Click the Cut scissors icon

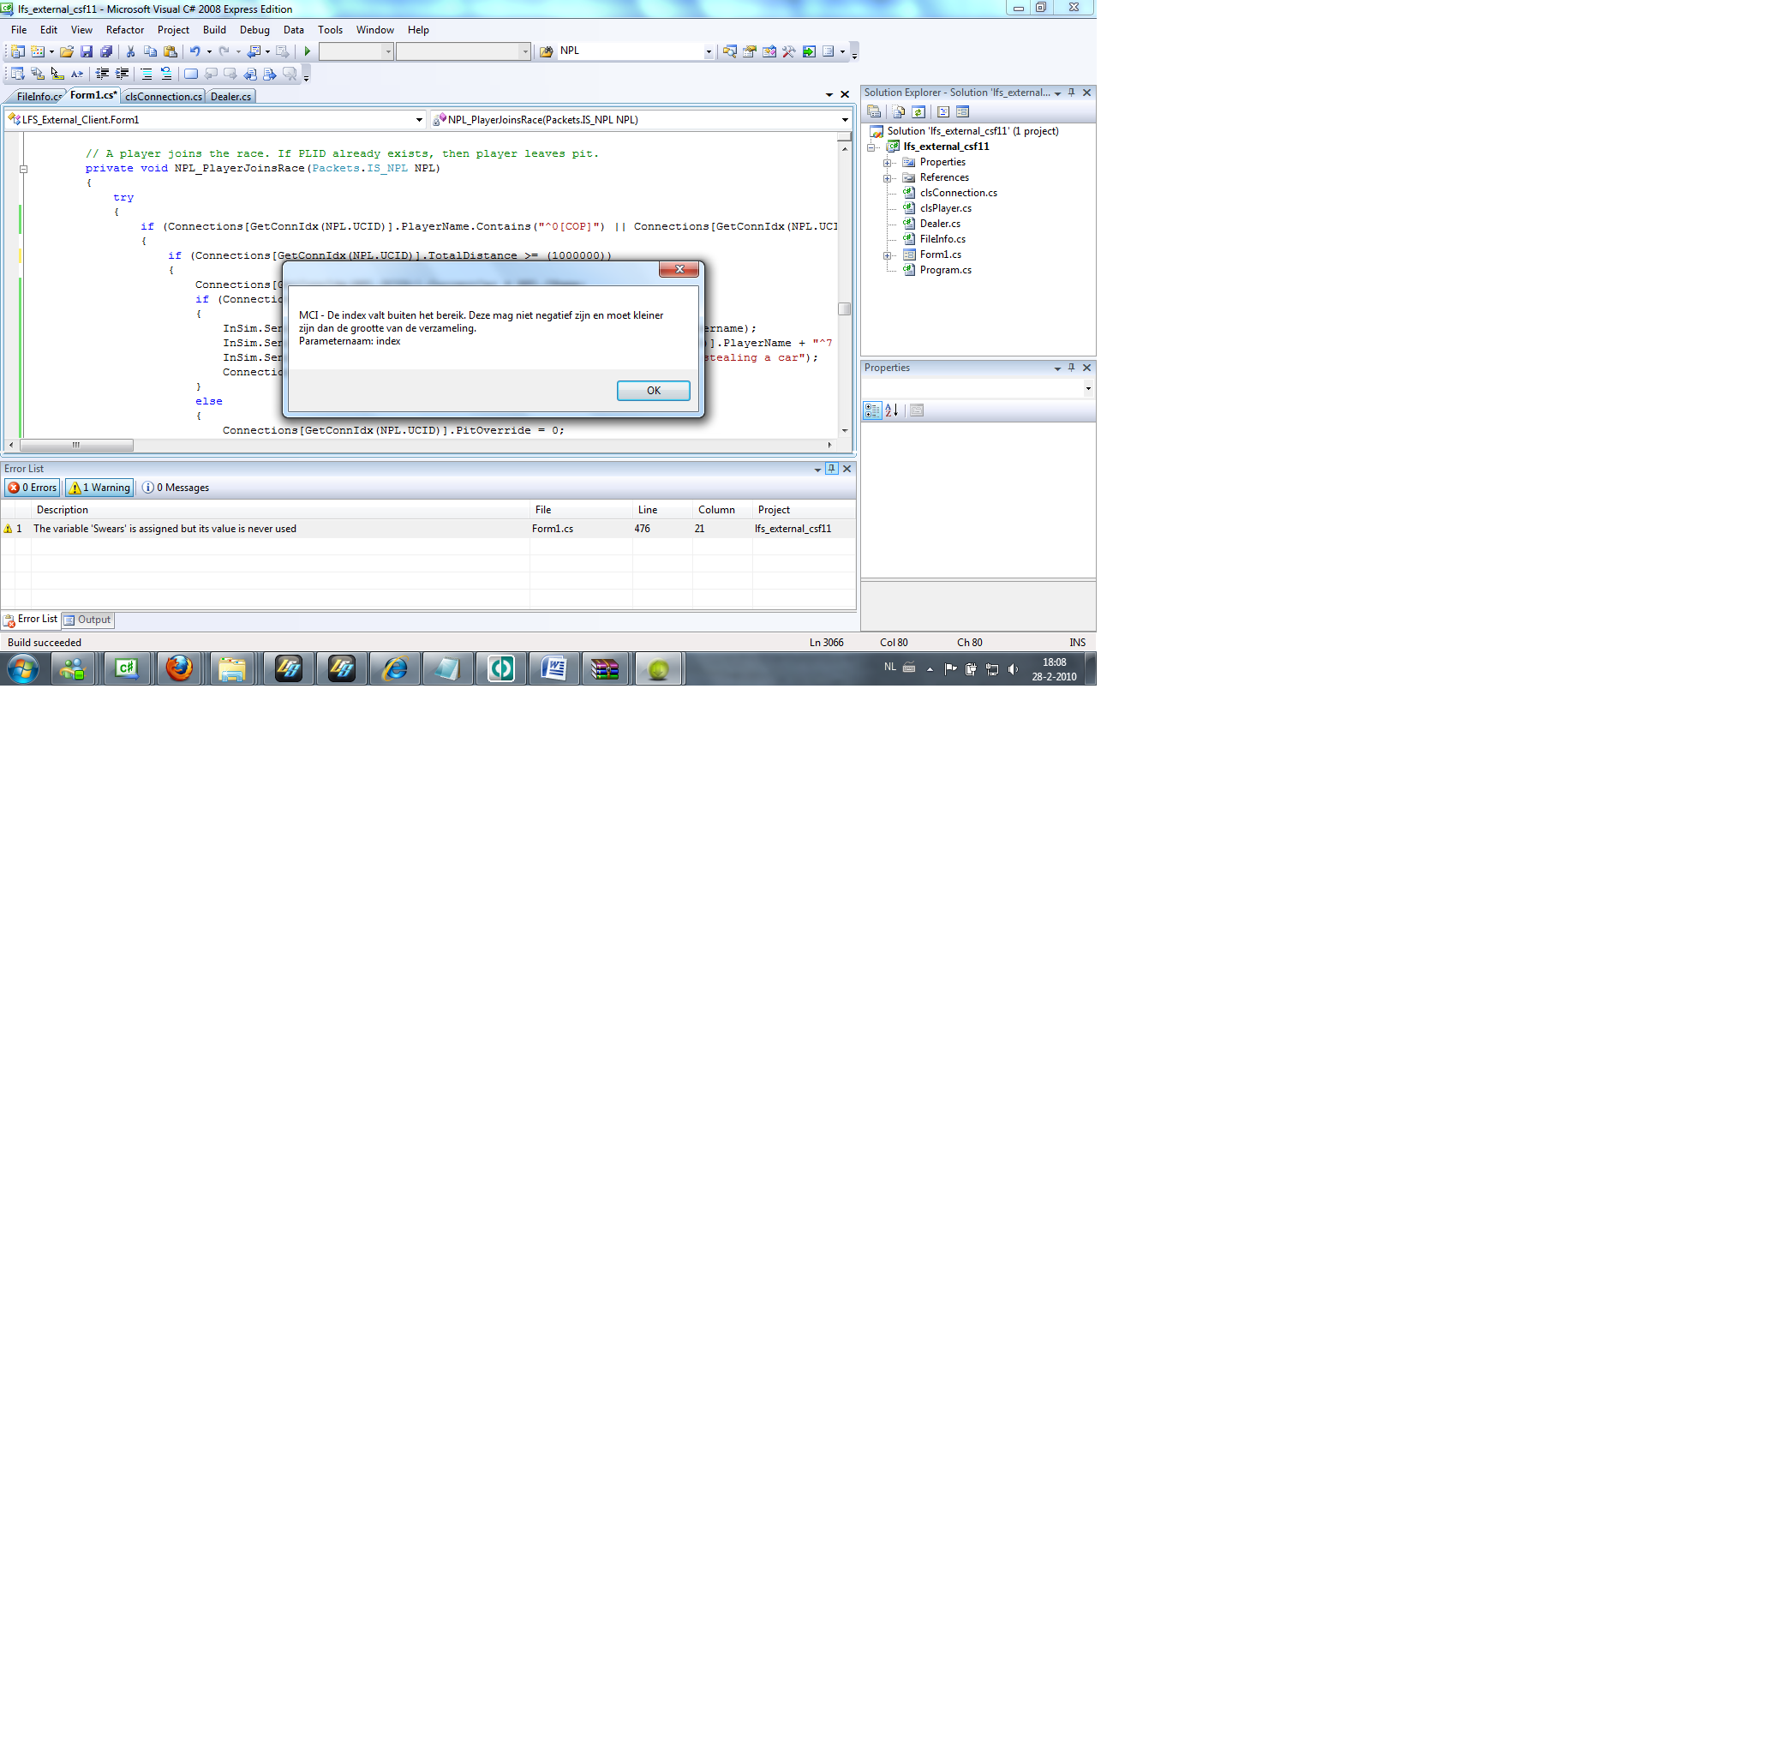tap(130, 52)
